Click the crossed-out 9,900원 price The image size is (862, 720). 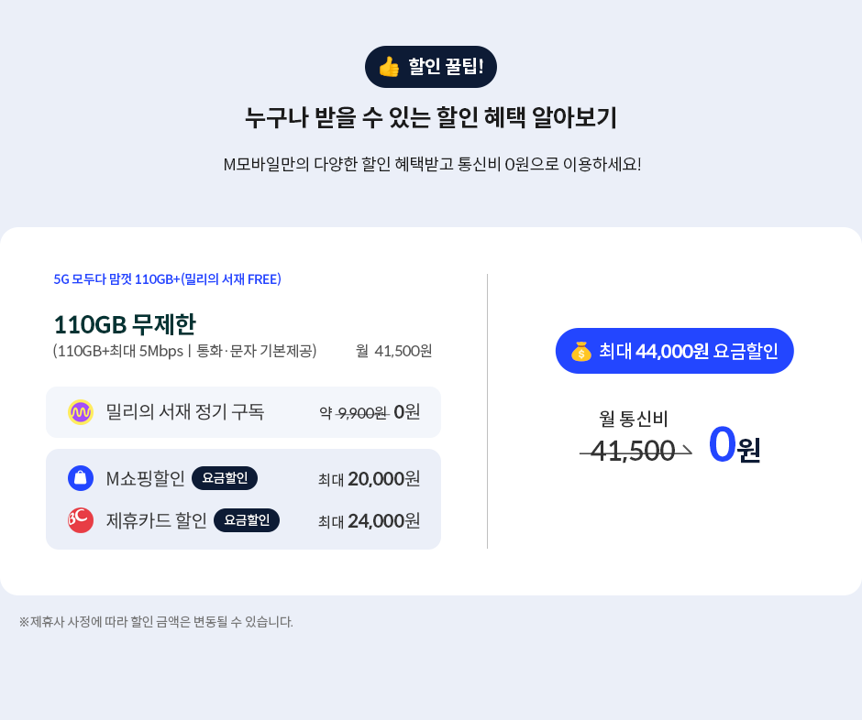[362, 413]
